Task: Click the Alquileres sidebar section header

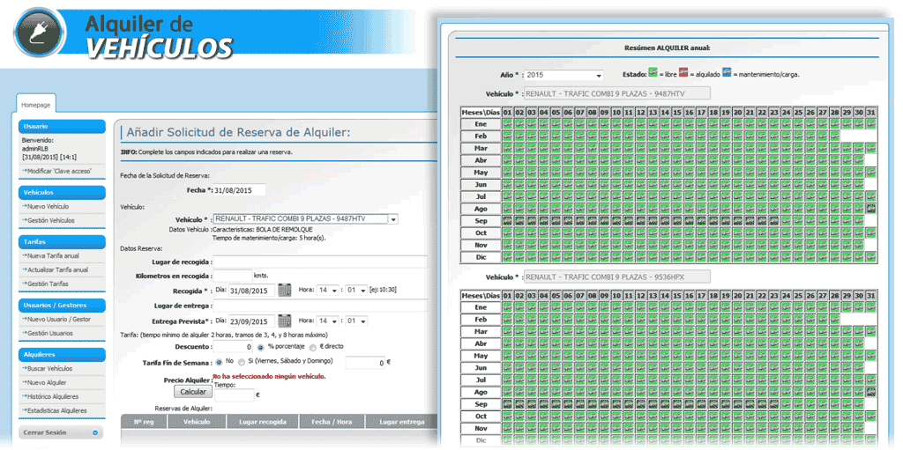Action: tap(63, 355)
